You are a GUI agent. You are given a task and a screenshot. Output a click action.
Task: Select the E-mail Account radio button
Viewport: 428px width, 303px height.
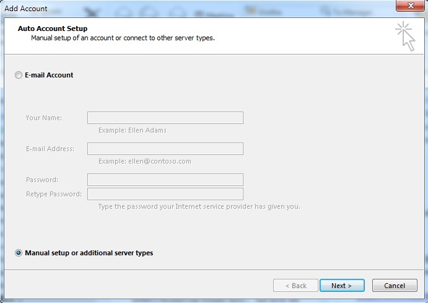pyautogui.click(x=19, y=75)
